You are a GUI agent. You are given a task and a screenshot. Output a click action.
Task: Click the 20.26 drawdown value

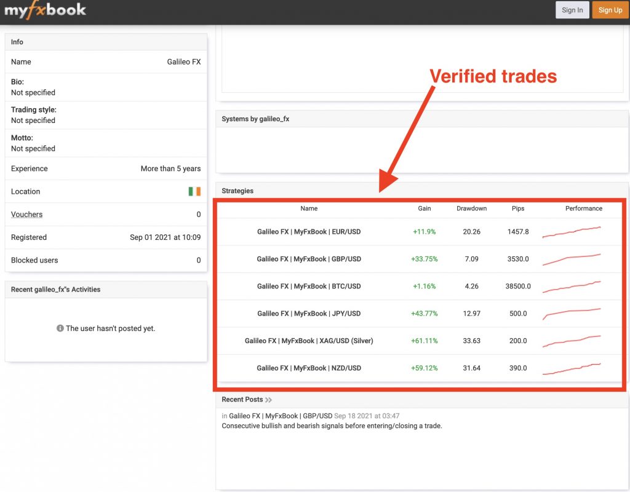471,232
